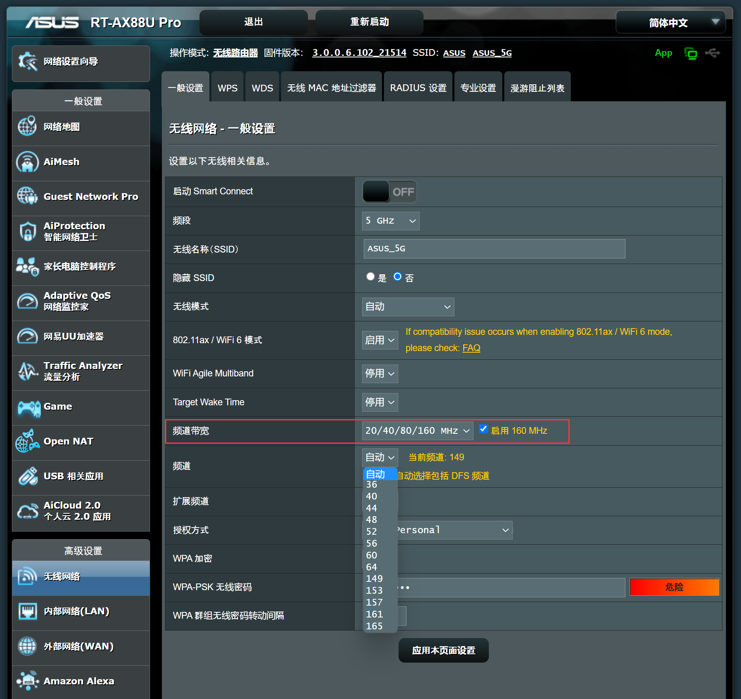Click the Wireless section icon
The image size is (741, 699).
(27, 576)
